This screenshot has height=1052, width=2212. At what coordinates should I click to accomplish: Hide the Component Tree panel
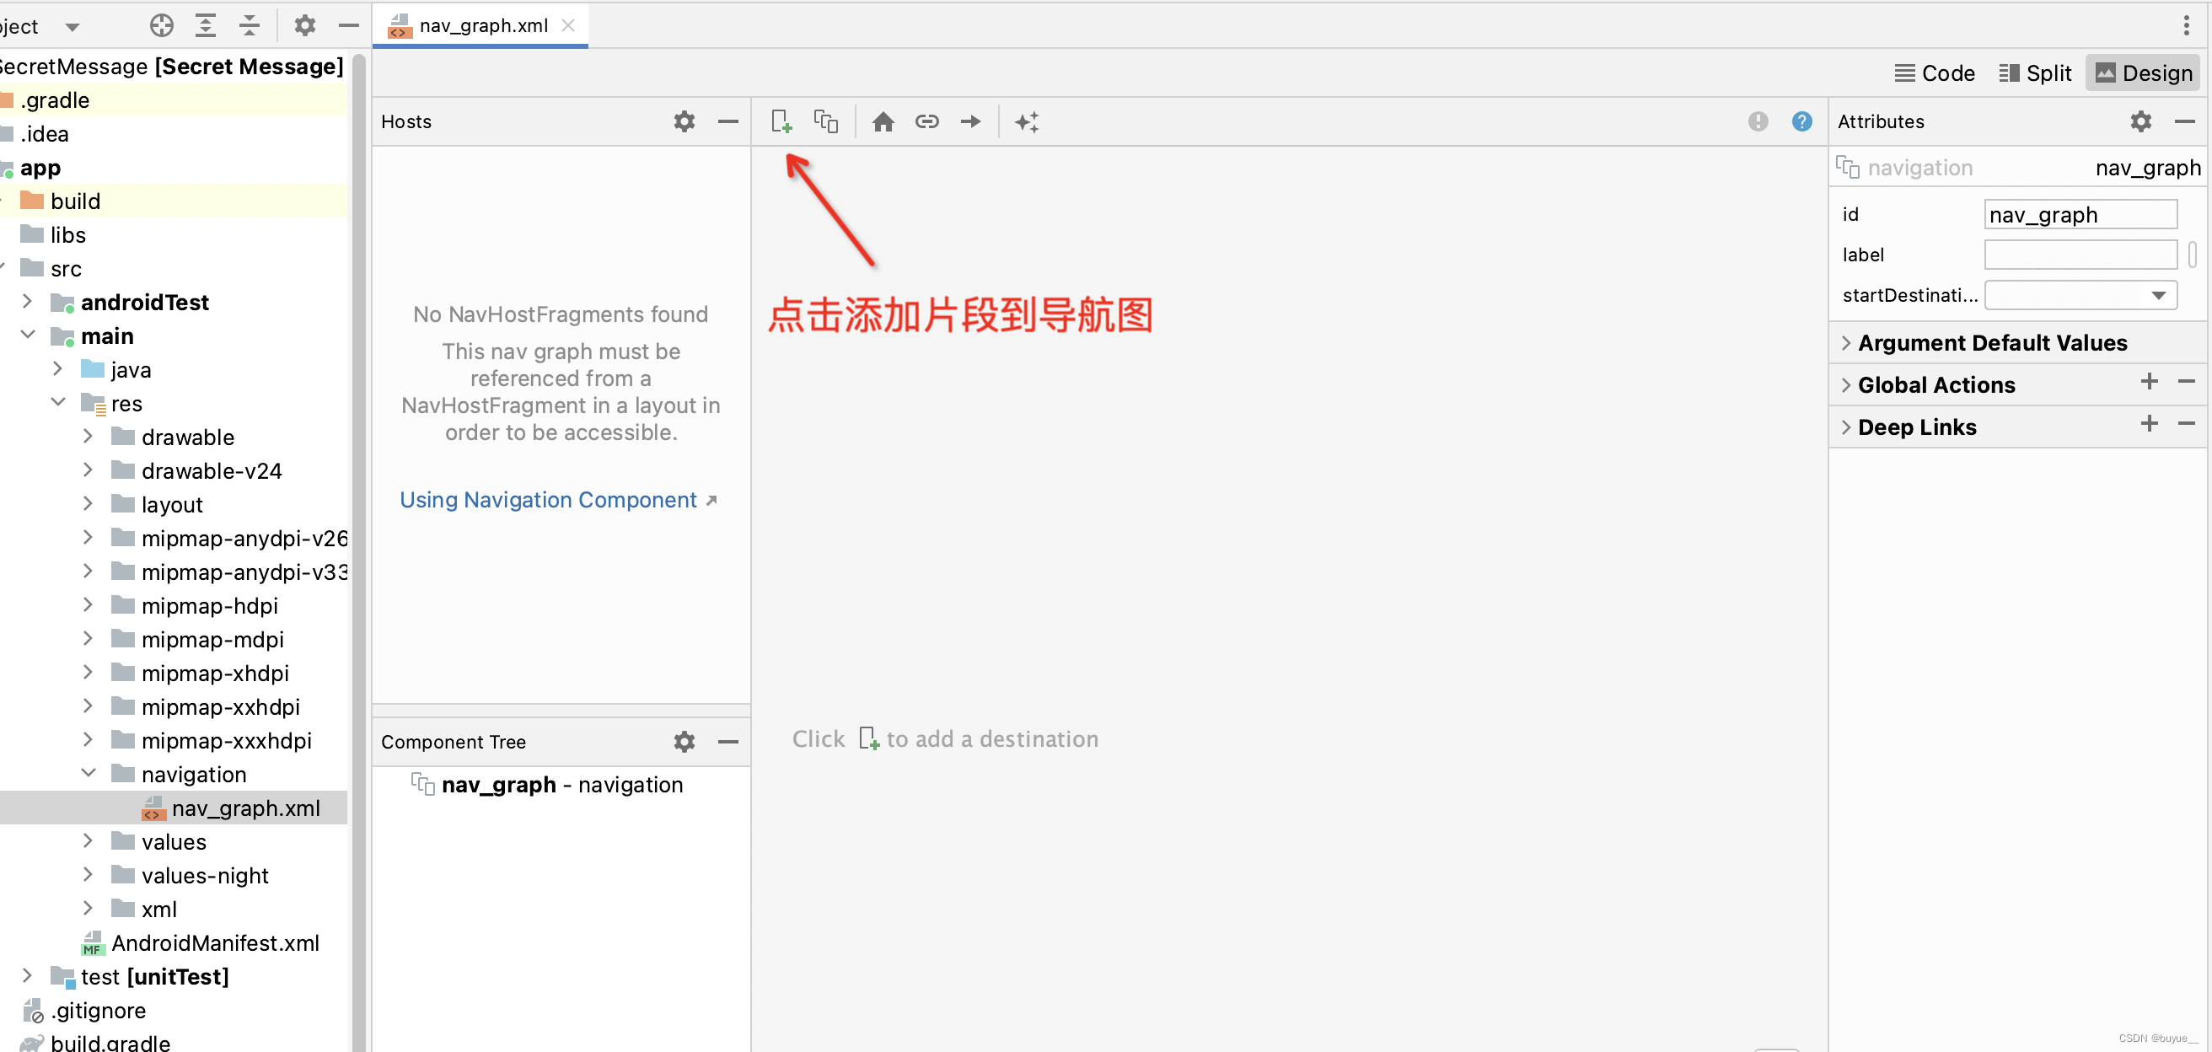click(728, 742)
